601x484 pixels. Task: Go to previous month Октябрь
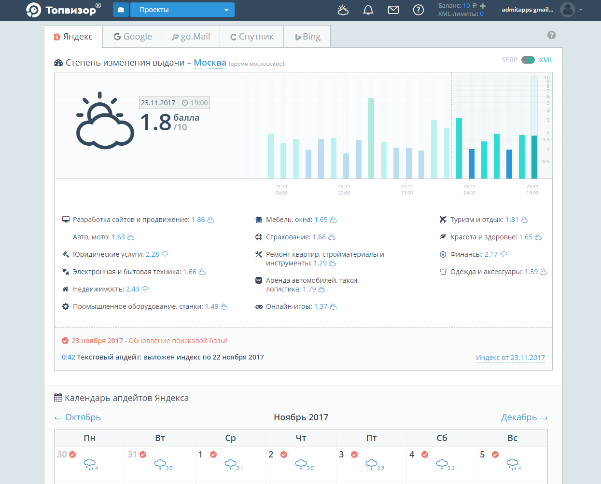pyautogui.click(x=83, y=417)
